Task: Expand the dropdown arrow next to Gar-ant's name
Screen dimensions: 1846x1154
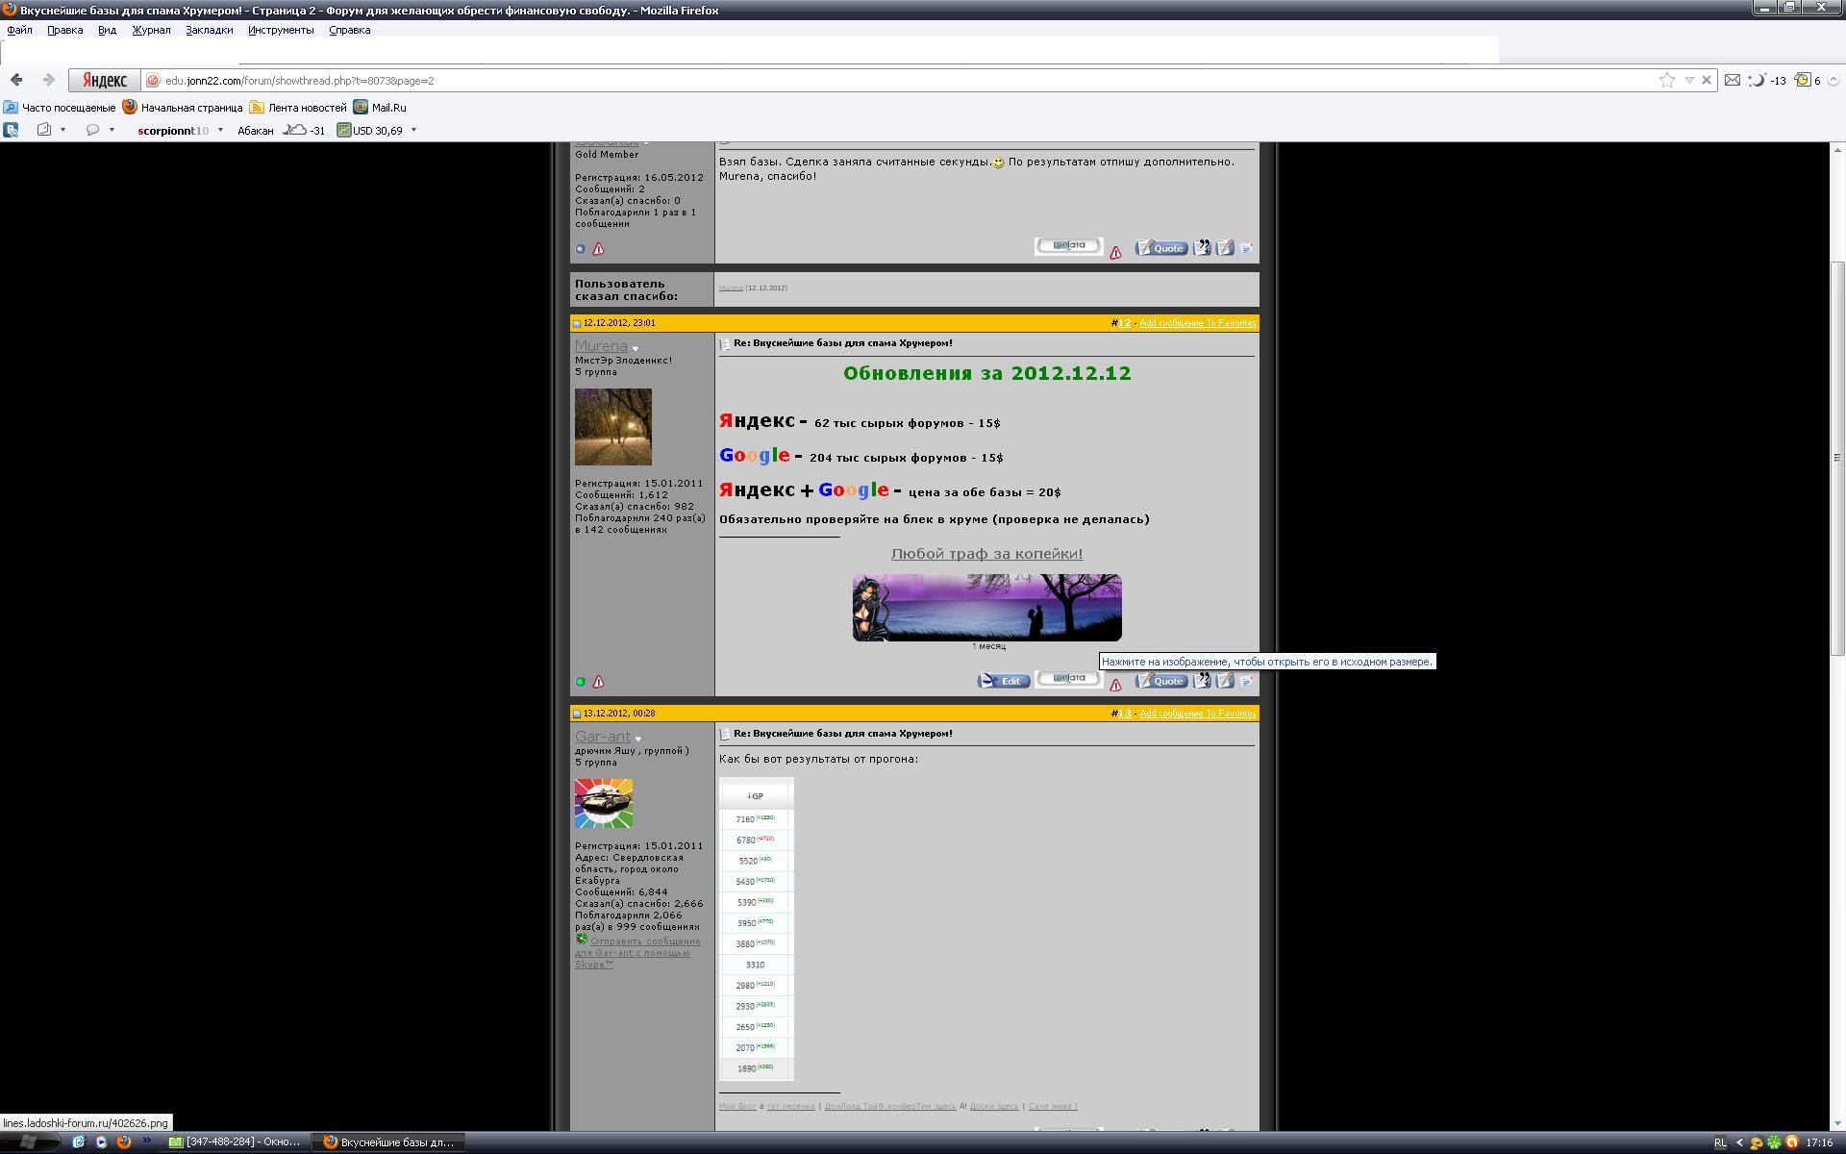Action: click(638, 739)
